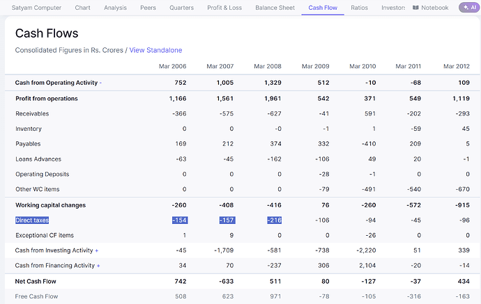Click the Working capital changes row label
Screen dimensions: 481x304
point(51,205)
